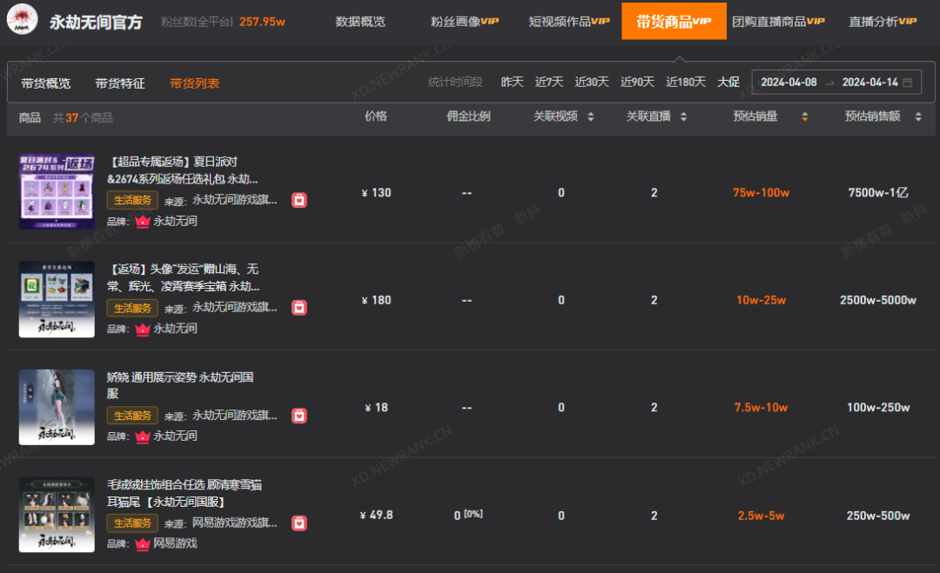Open product title 毛绒绒挂饰组合任选
The width and height of the screenshot is (940, 573).
(x=184, y=493)
